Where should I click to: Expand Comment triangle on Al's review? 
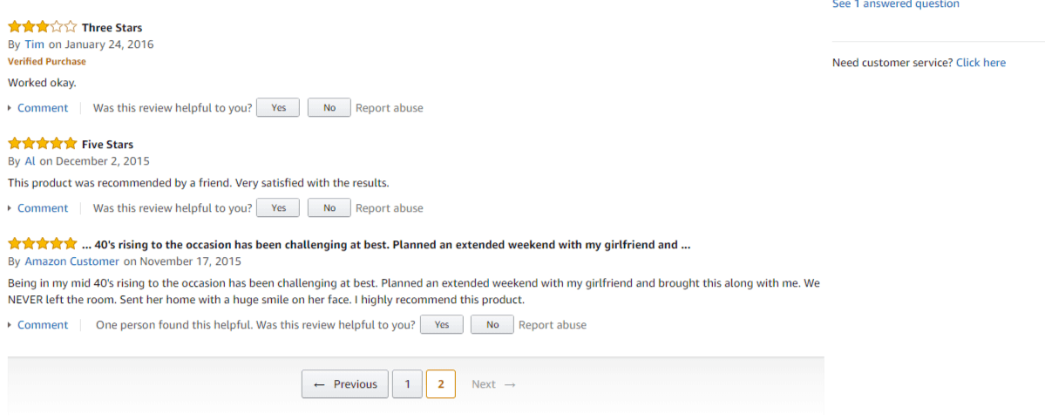(10, 208)
